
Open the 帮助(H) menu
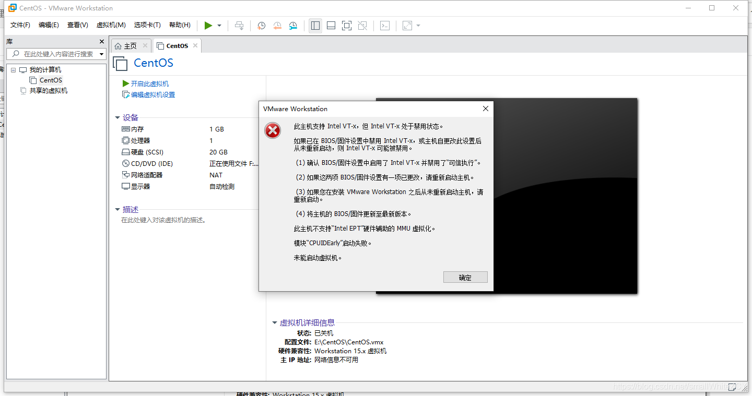pos(180,25)
